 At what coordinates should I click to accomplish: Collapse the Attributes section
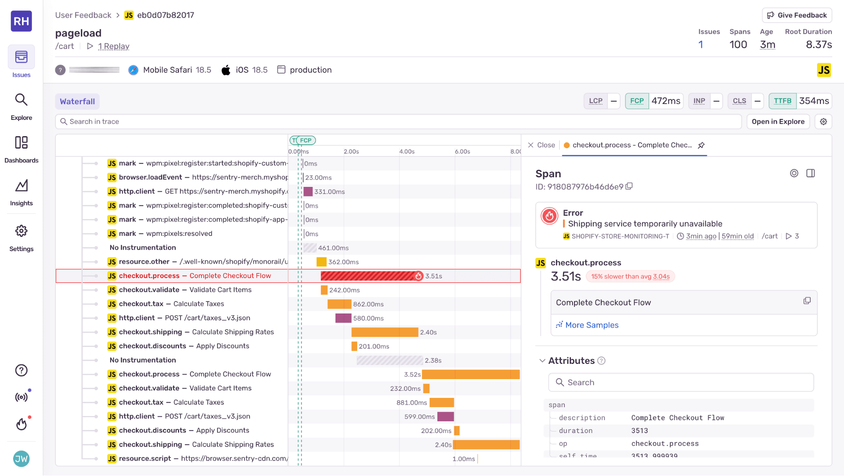543,360
